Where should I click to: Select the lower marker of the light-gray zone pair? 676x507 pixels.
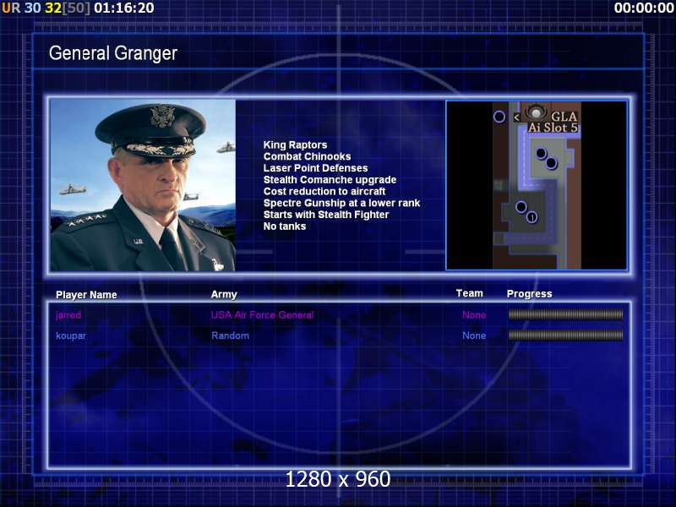(x=551, y=163)
